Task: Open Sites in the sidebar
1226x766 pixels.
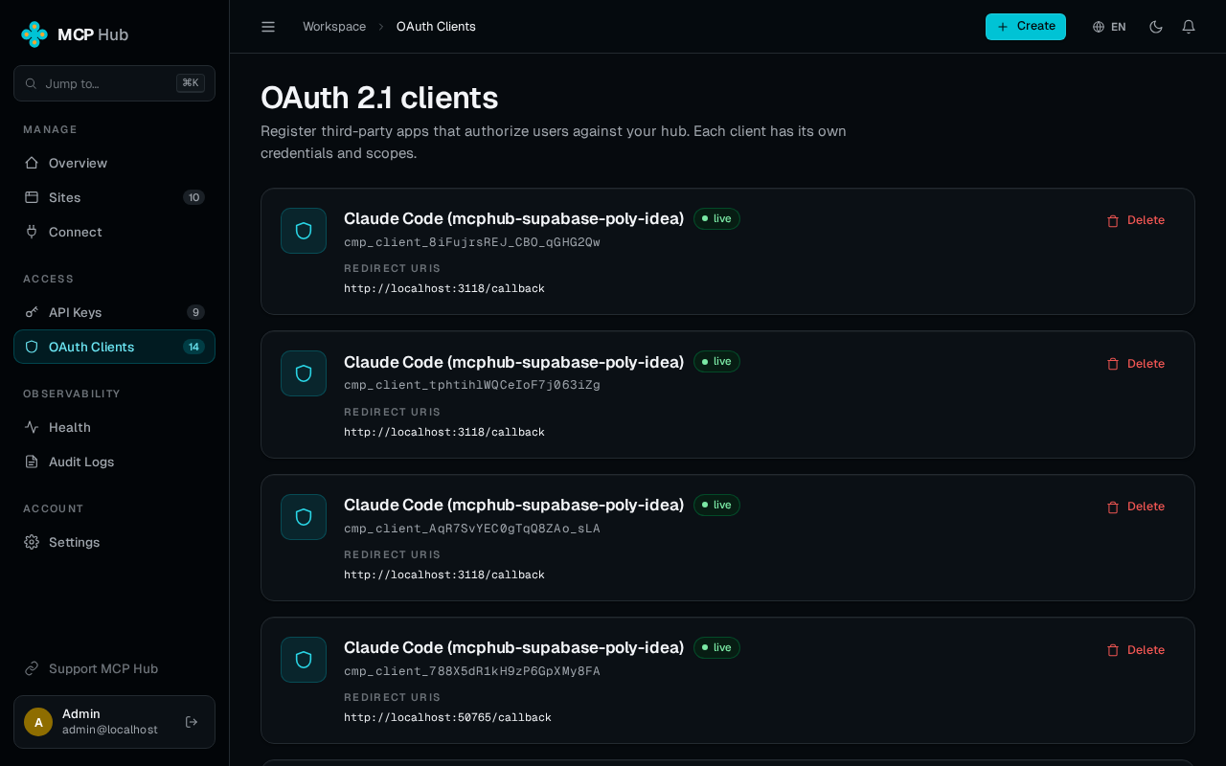Action: click(x=114, y=197)
